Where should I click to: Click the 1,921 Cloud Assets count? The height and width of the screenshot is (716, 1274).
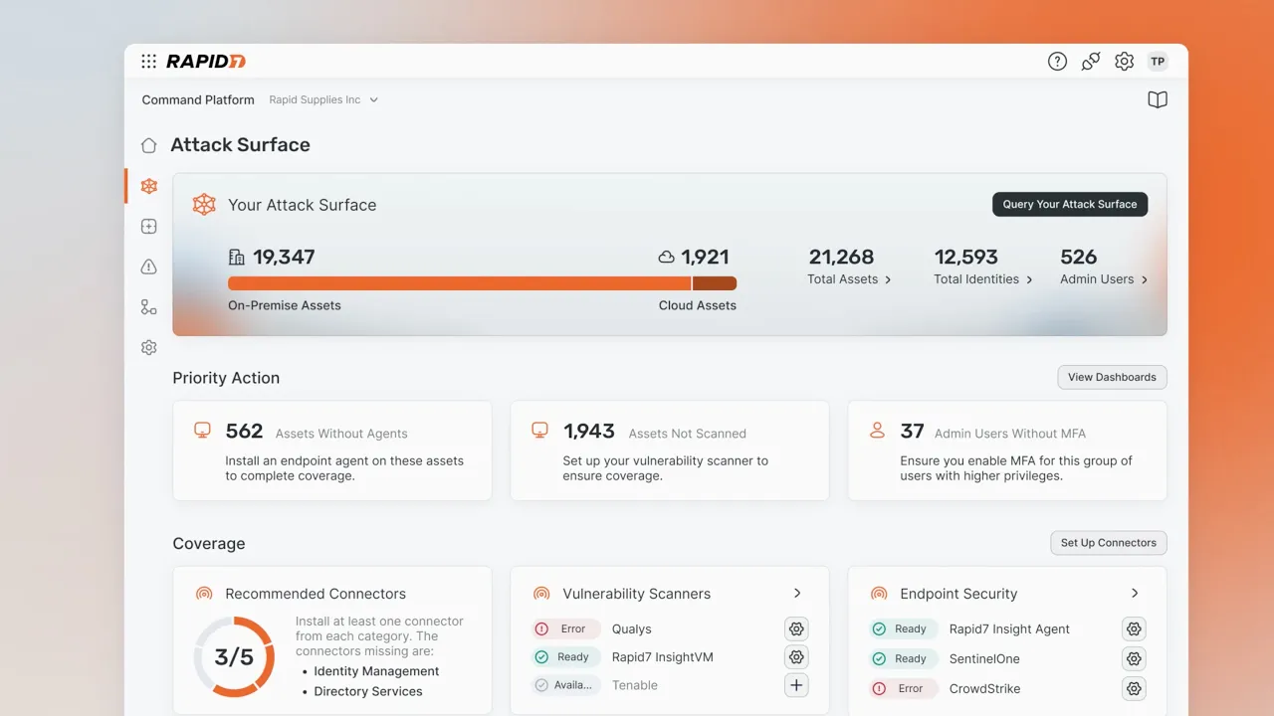pos(705,257)
